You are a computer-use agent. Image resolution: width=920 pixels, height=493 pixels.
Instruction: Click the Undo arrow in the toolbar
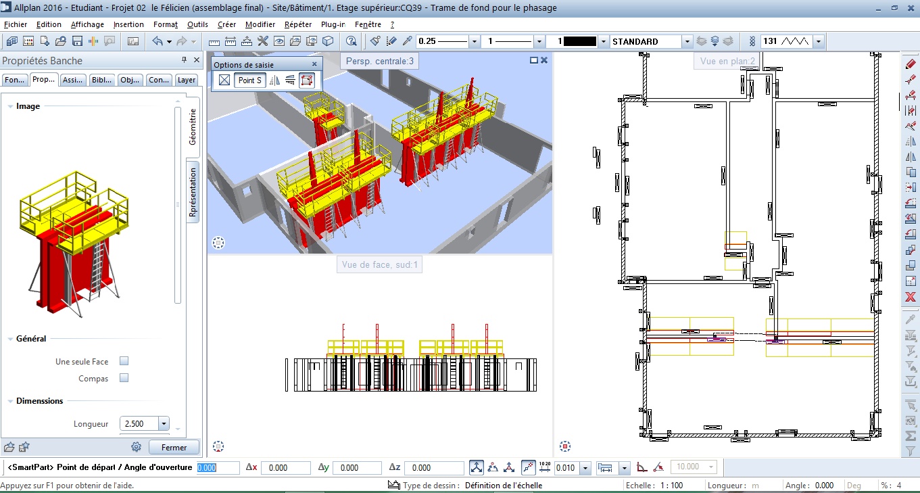click(158, 41)
